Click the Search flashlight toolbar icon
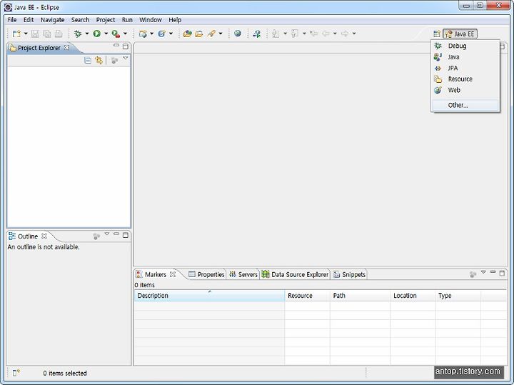Image resolution: width=514 pixels, height=385 pixels. pyautogui.click(x=211, y=34)
